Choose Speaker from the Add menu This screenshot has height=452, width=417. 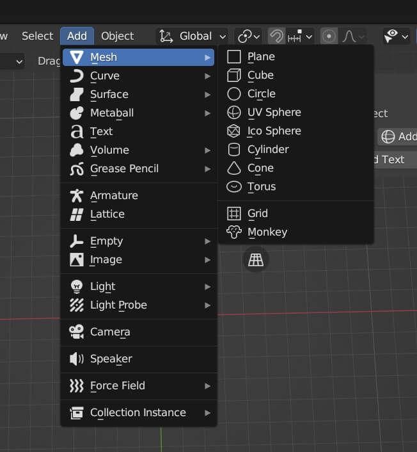tap(111, 359)
